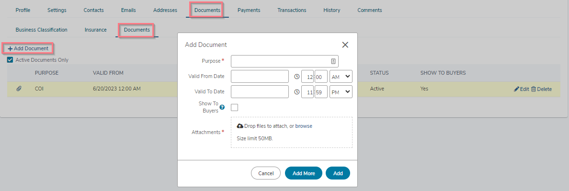Click the cloud upload icon in Attachments
The height and width of the screenshot is (191, 569).
click(240, 126)
